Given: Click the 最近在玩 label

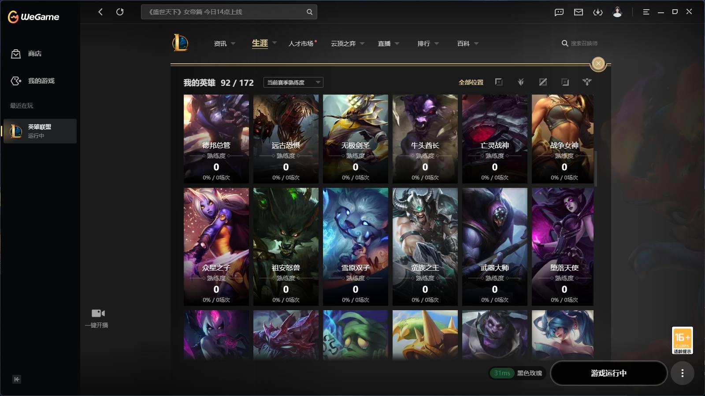Looking at the screenshot, I should point(22,106).
